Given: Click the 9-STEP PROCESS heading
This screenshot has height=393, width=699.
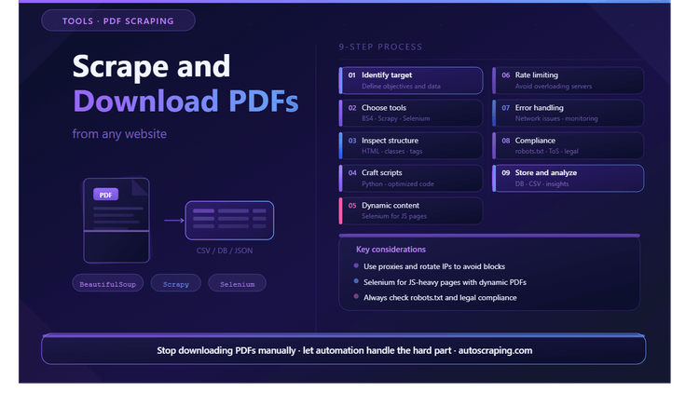Looking at the screenshot, I should (x=380, y=47).
